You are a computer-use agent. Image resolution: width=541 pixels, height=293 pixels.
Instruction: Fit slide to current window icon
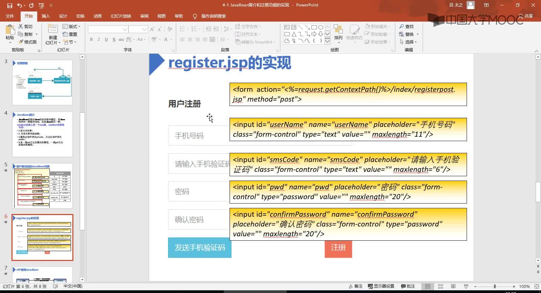(x=536, y=286)
